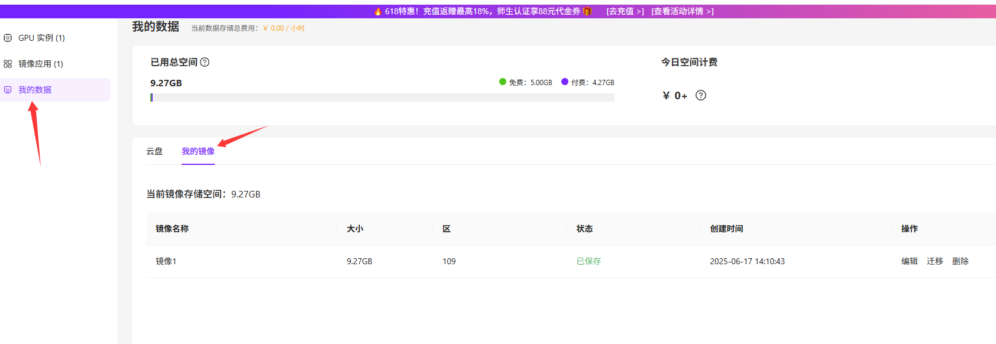Open GPU 实例 (1) in sidebar
Screen dimensions: 996x344
(55, 38)
